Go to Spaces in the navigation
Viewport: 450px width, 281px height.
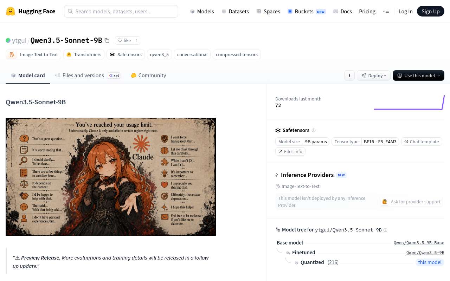(268, 11)
